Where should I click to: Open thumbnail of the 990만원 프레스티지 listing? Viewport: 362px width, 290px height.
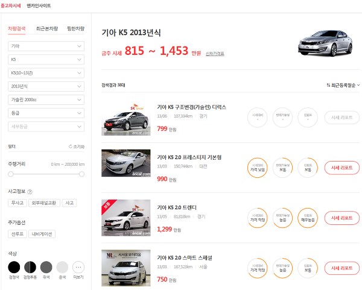pos(126,163)
